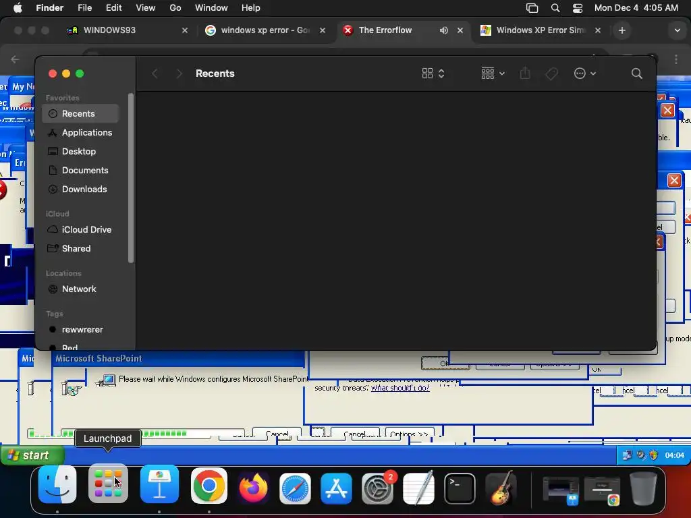This screenshot has width=691, height=518.
Task: Launch Keynote from the Dock
Action: (x=159, y=485)
